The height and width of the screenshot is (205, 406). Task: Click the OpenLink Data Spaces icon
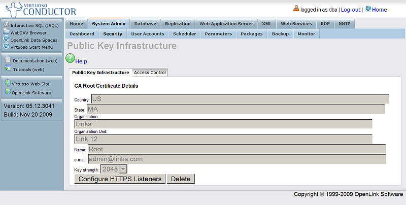[7, 39]
